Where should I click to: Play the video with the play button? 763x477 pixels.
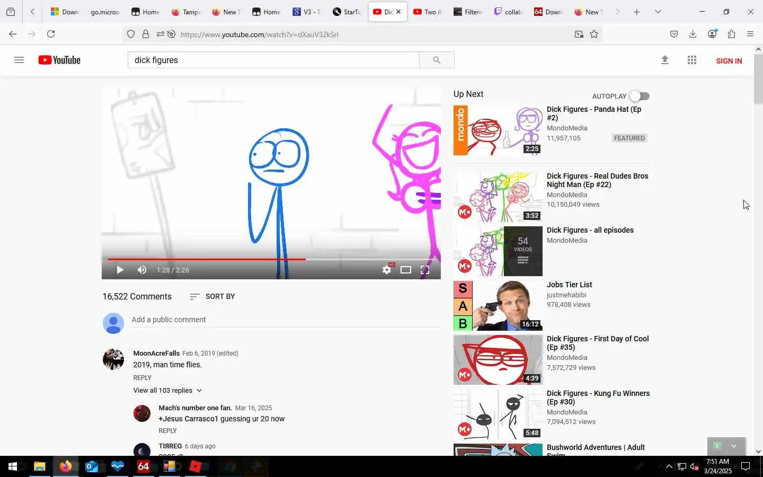click(120, 270)
